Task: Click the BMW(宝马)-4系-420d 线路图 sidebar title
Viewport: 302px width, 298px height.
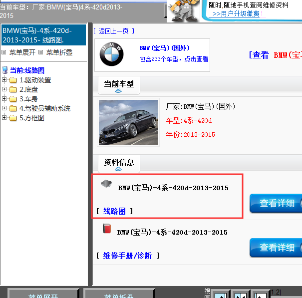Action: click(x=43, y=35)
